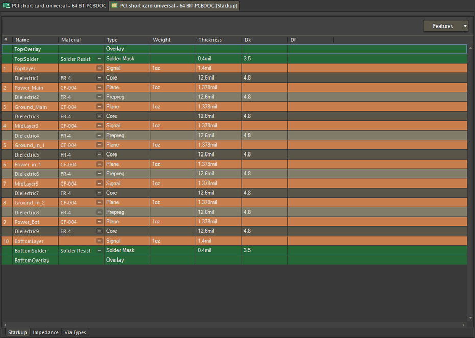
Task: Select the Power_Bot name cell
Action: click(x=35, y=222)
